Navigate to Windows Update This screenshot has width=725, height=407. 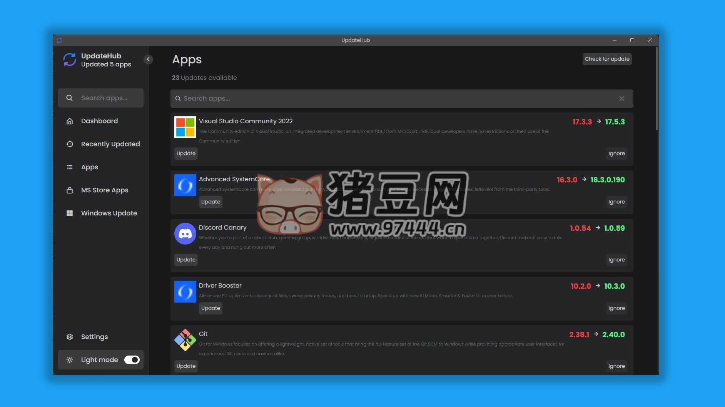coord(109,213)
